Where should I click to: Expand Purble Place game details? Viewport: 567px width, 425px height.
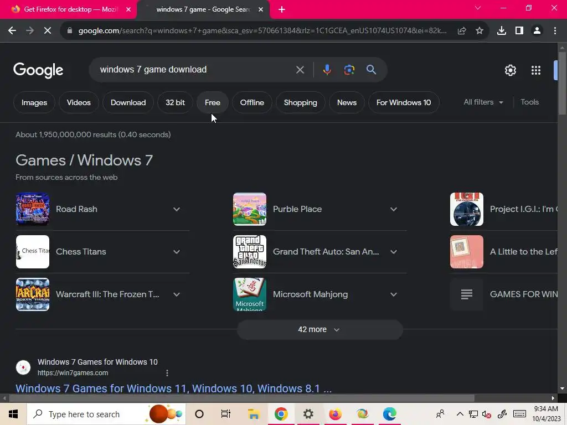pos(394,209)
